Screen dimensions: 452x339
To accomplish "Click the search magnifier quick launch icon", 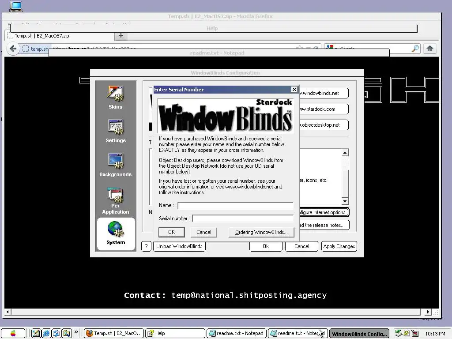I will (x=67, y=334).
